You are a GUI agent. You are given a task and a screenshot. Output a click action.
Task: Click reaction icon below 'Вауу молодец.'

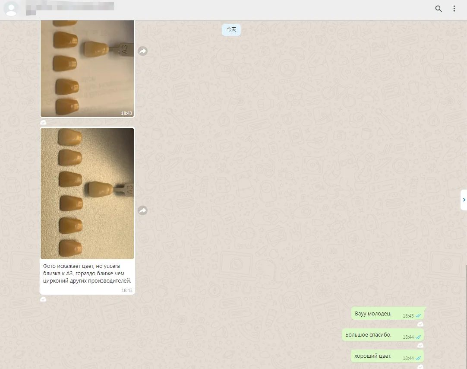pyautogui.click(x=420, y=324)
